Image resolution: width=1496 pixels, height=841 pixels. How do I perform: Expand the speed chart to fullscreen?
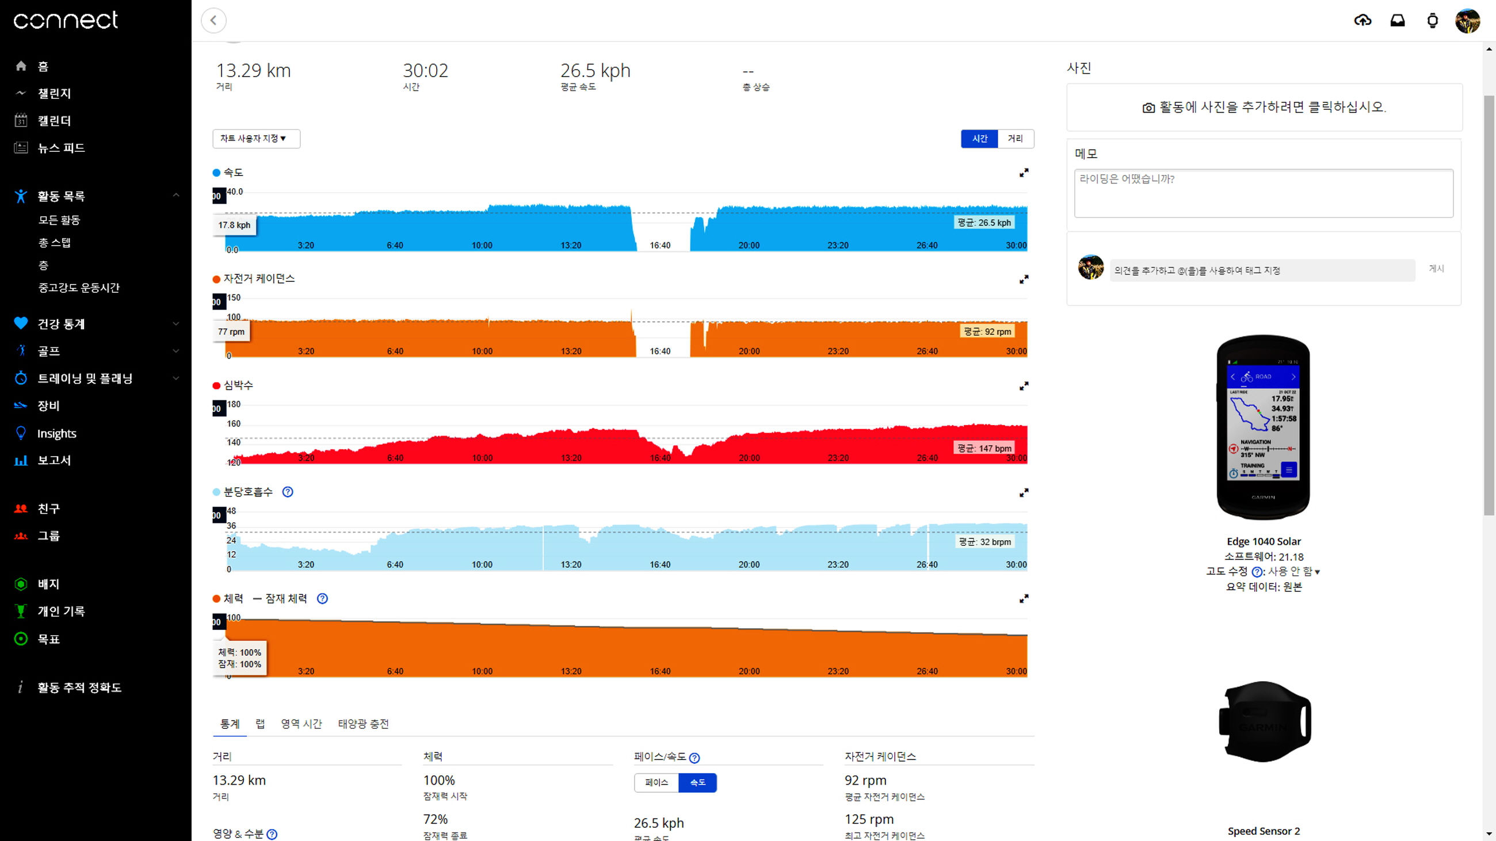[1024, 173]
